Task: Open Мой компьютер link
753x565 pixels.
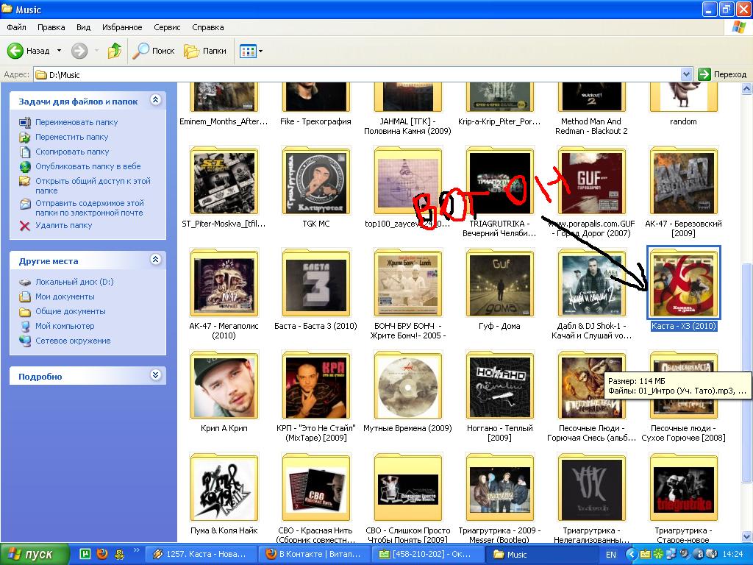Action: pyautogui.click(x=65, y=326)
